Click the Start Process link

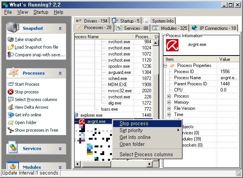27,84
